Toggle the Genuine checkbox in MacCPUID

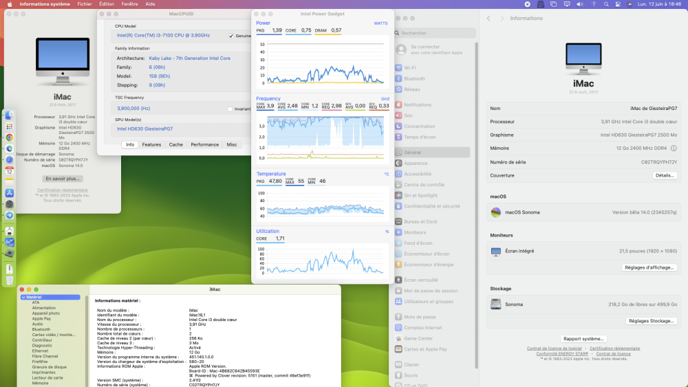[230, 36]
